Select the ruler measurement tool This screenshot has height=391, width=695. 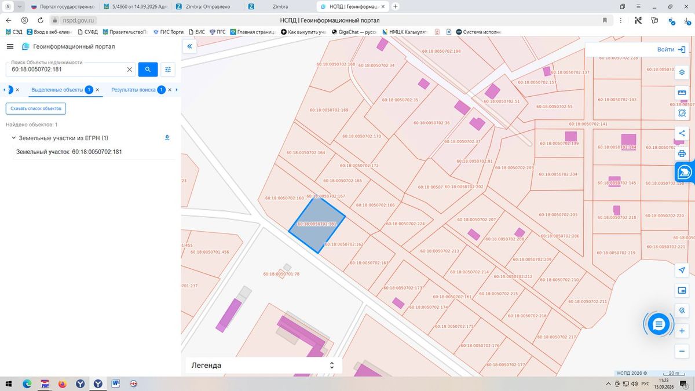pyautogui.click(x=682, y=93)
